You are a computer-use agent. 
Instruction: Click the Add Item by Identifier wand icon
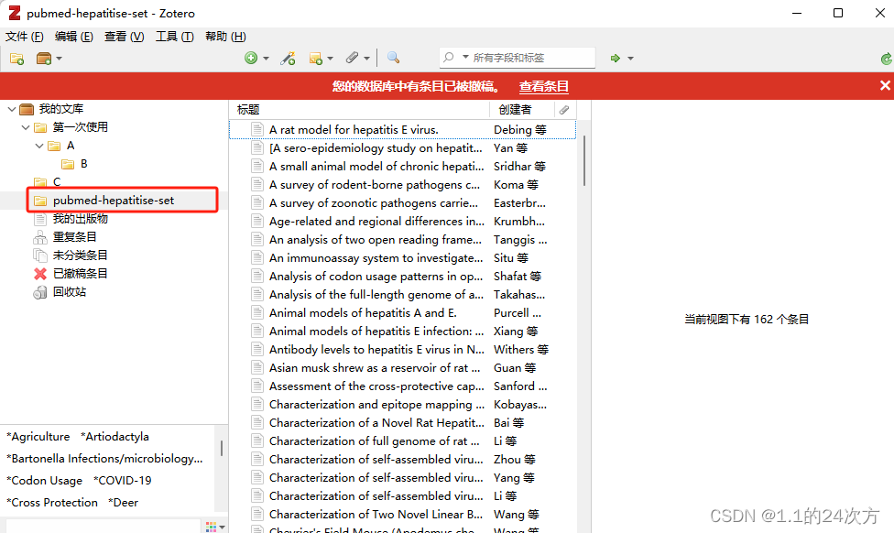coord(288,58)
